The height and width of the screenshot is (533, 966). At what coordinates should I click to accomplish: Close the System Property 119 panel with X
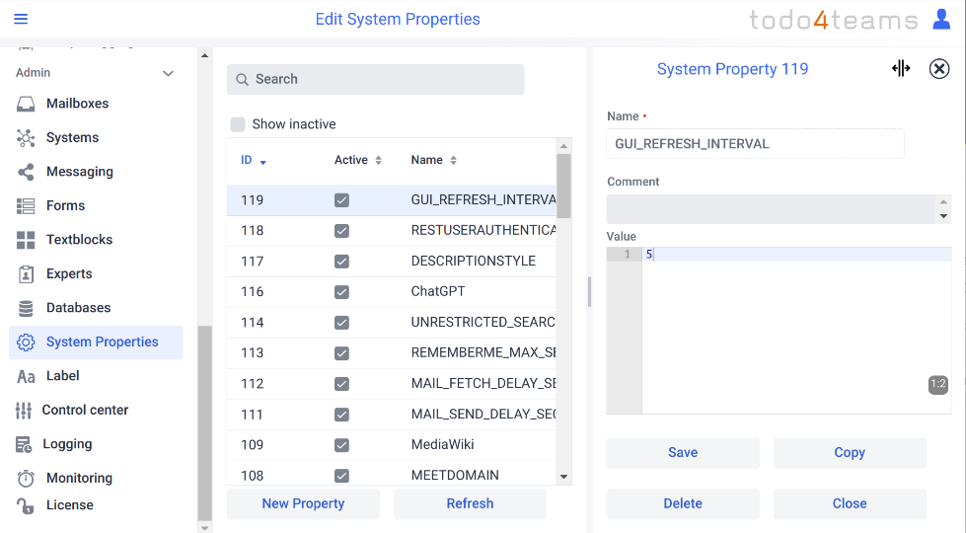[x=939, y=68]
